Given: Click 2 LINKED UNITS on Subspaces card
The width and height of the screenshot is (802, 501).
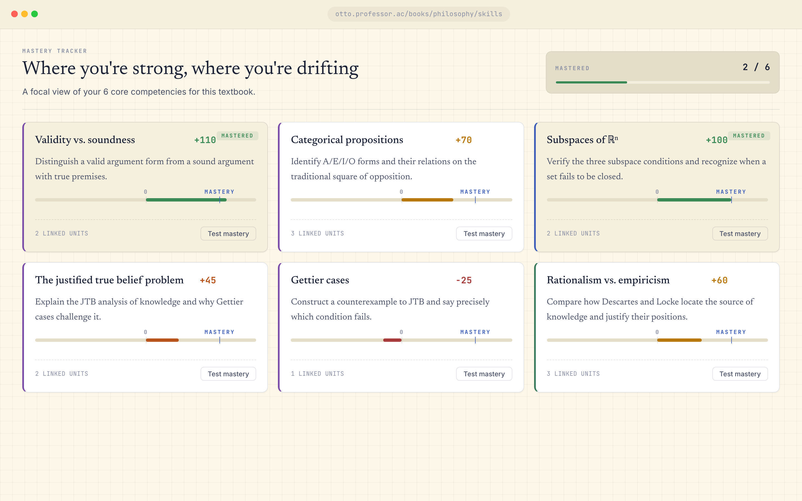Looking at the screenshot, I should click(x=573, y=233).
